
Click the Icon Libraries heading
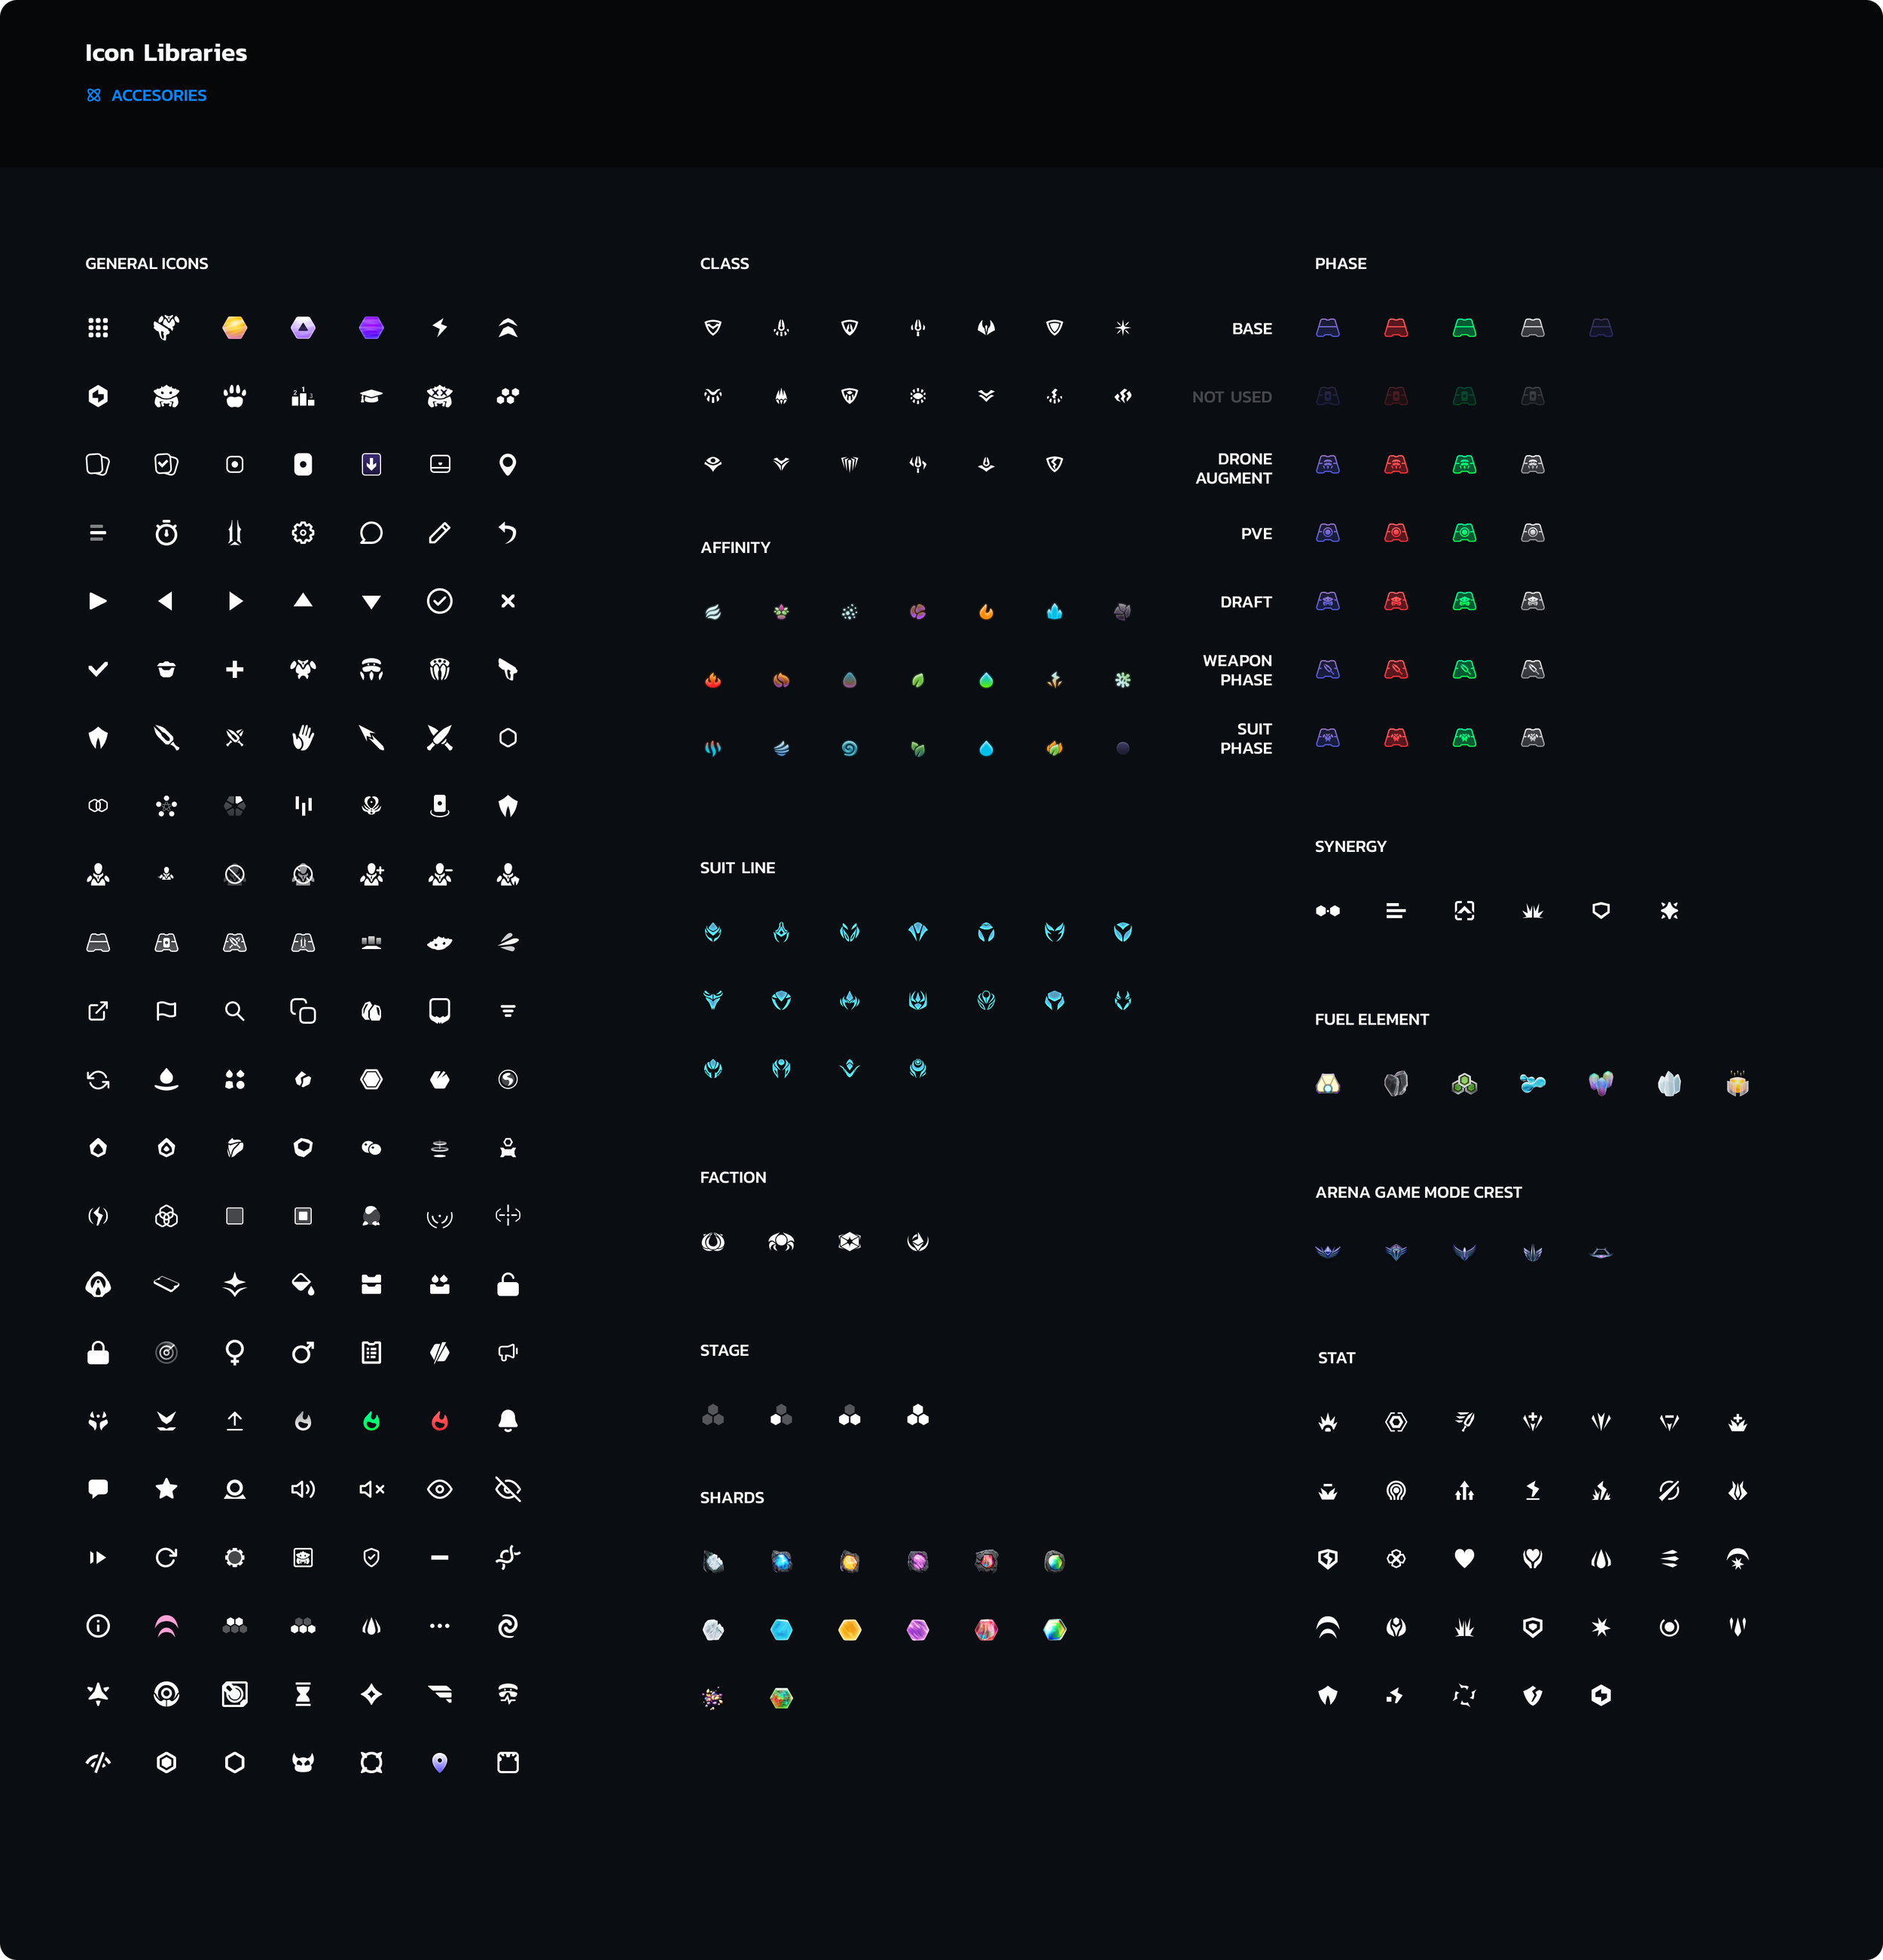[166, 53]
